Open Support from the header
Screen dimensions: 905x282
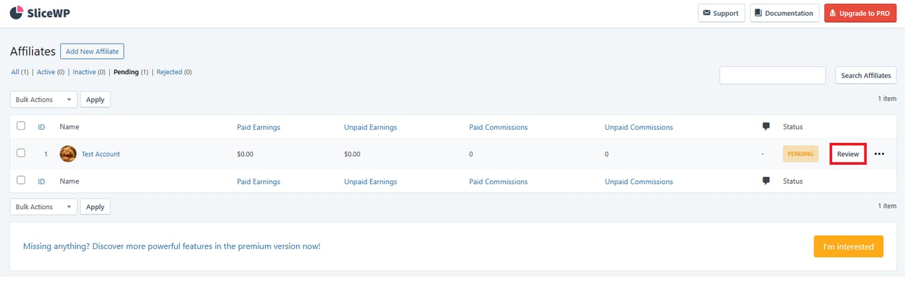click(721, 13)
